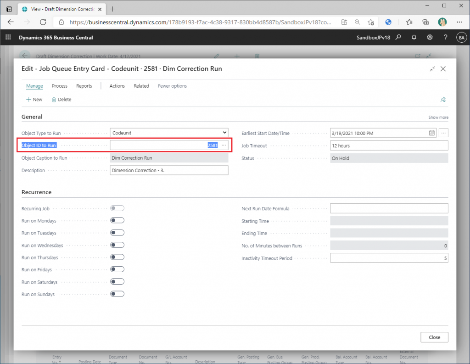Close the Job Queue Entry Card dialog
This screenshot has height=364, width=470.
click(443, 69)
